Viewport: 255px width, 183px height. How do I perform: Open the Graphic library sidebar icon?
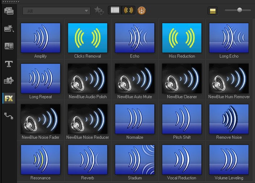coord(9,80)
